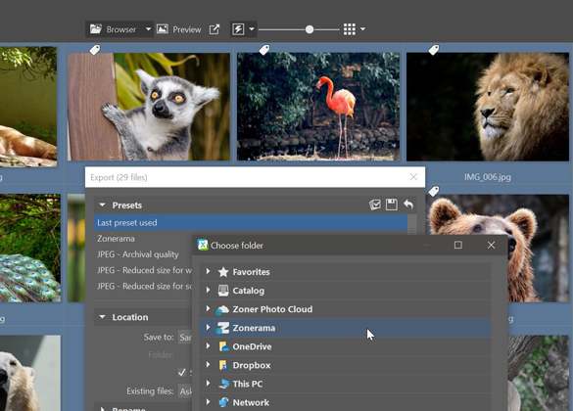This screenshot has width=573, height=411.
Task: Adjust the thumbnail size slider handle
Action: [310, 29]
